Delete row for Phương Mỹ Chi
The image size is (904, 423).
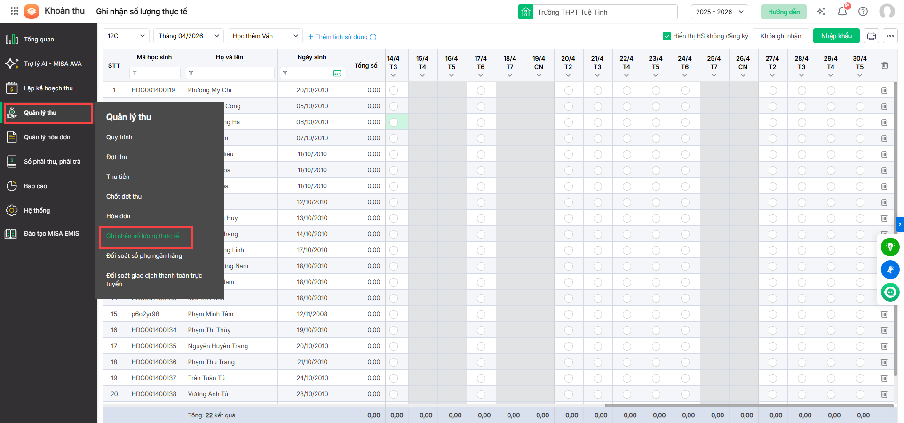(884, 90)
